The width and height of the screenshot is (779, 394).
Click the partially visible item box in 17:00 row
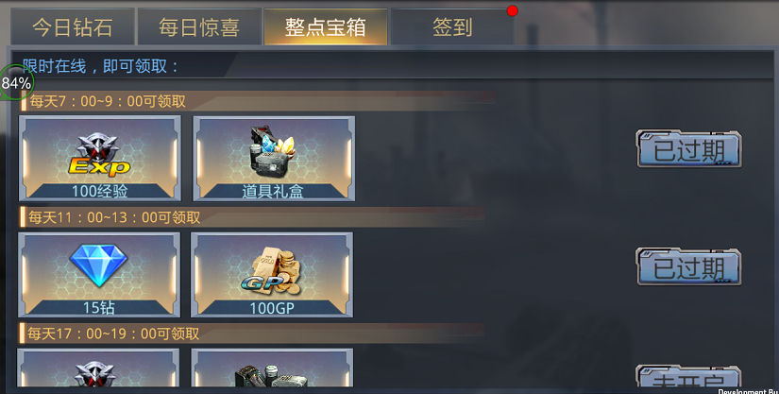[271, 376]
